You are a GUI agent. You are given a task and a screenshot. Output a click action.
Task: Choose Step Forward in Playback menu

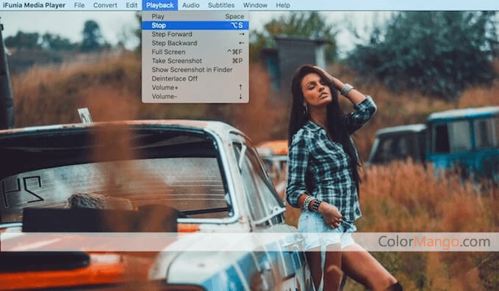pos(195,34)
